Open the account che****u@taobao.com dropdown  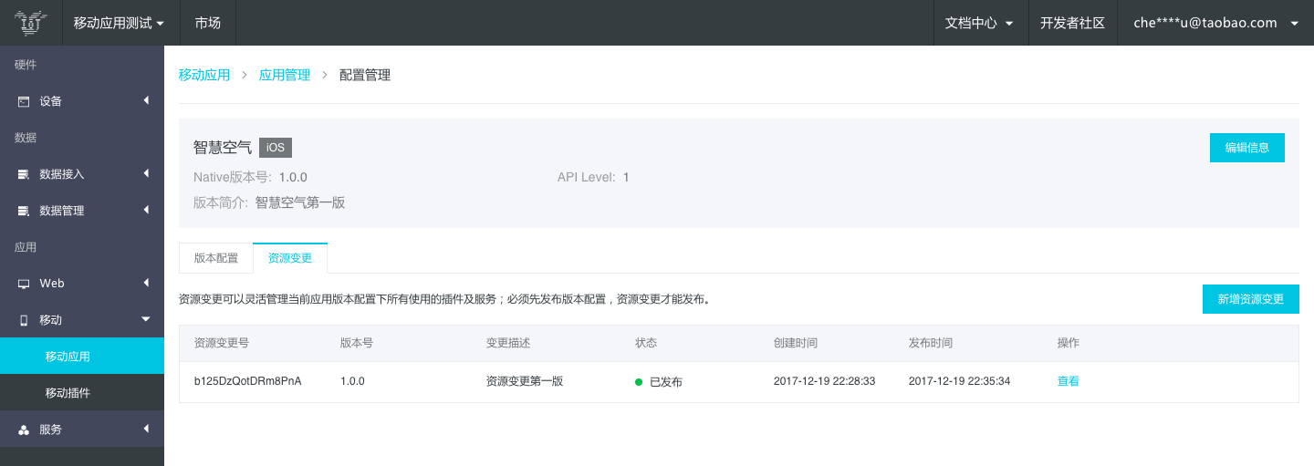[x=1215, y=23]
